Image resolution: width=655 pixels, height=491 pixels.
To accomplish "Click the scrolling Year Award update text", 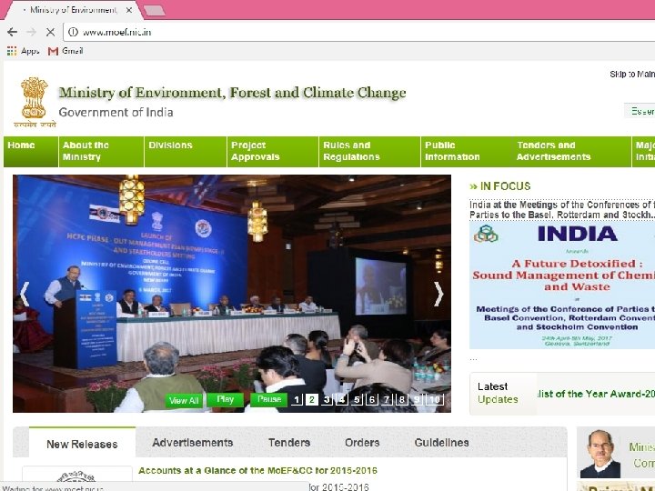I will [x=596, y=394].
